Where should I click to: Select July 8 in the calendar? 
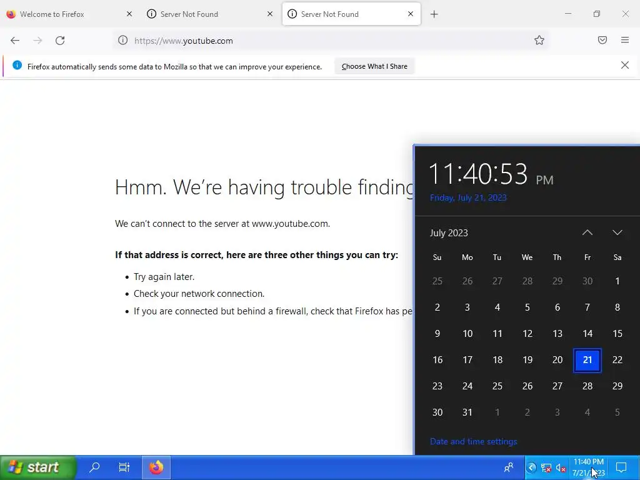pos(617,307)
